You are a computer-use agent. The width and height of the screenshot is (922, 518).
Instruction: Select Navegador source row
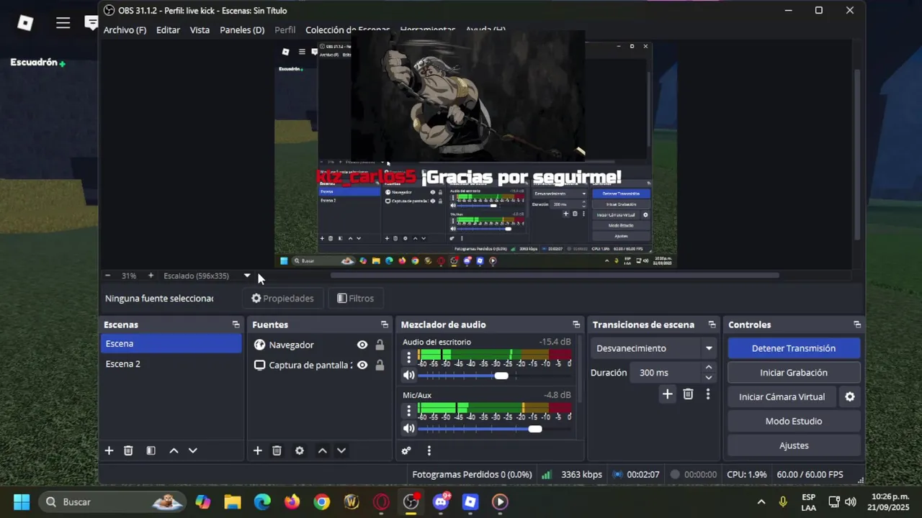tap(320, 345)
